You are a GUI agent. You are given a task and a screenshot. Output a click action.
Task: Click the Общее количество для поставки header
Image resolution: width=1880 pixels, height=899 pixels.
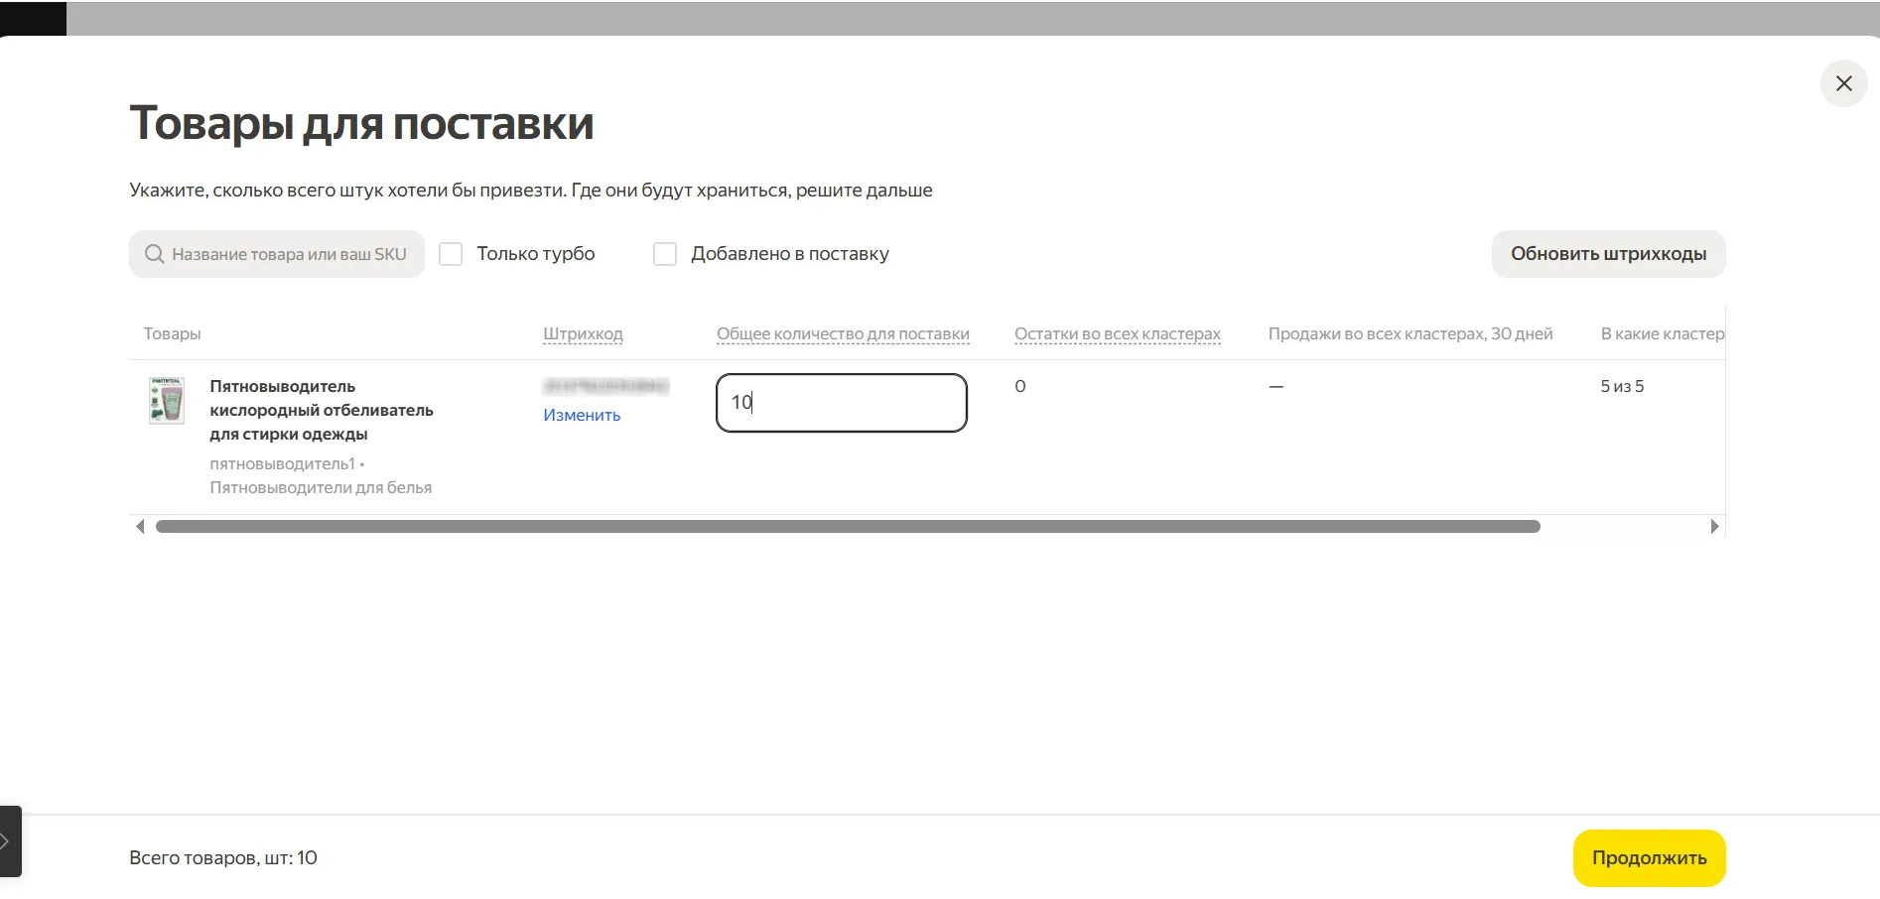tap(843, 333)
